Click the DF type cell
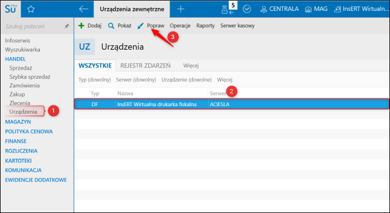The height and width of the screenshot is (213, 390). (x=95, y=105)
